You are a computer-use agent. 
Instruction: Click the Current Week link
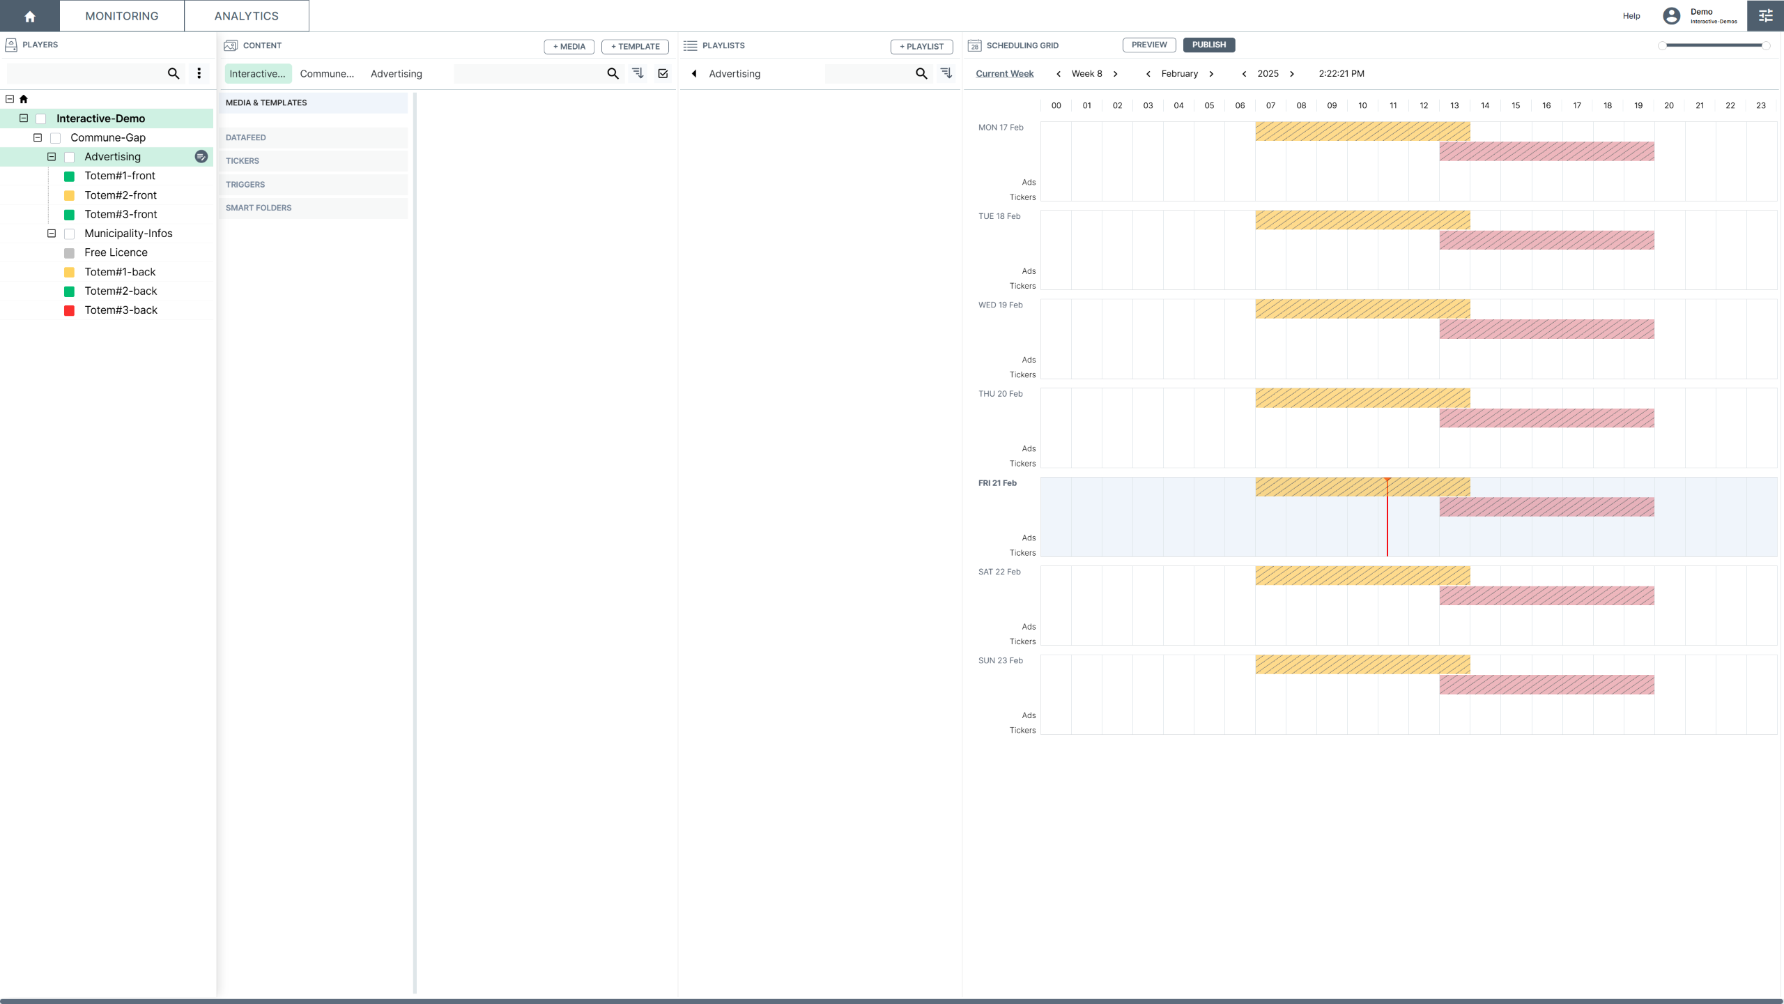tap(1004, 74)
